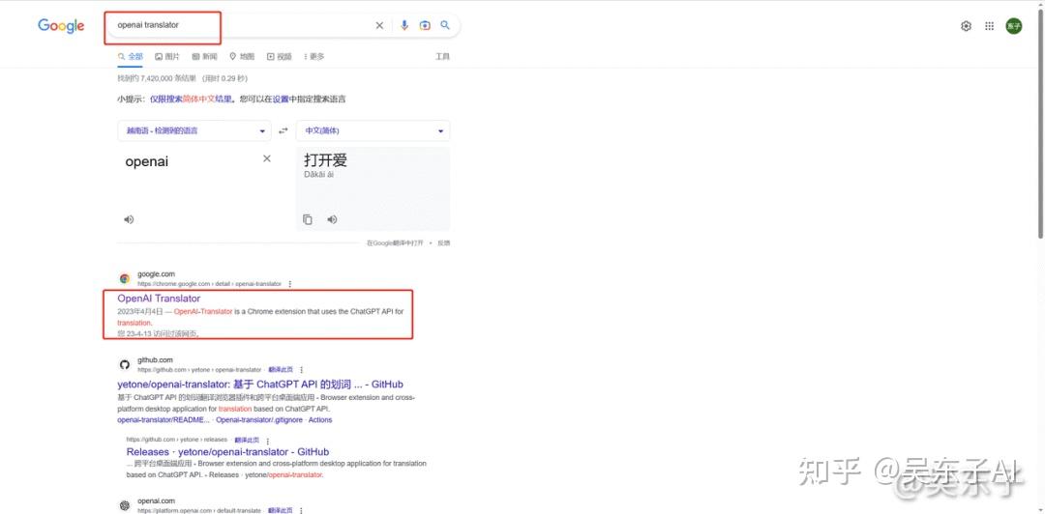The width and height of the screenshot is (1045, 514).
Task: Open more options for google.com result
Action: coord(290,284)
